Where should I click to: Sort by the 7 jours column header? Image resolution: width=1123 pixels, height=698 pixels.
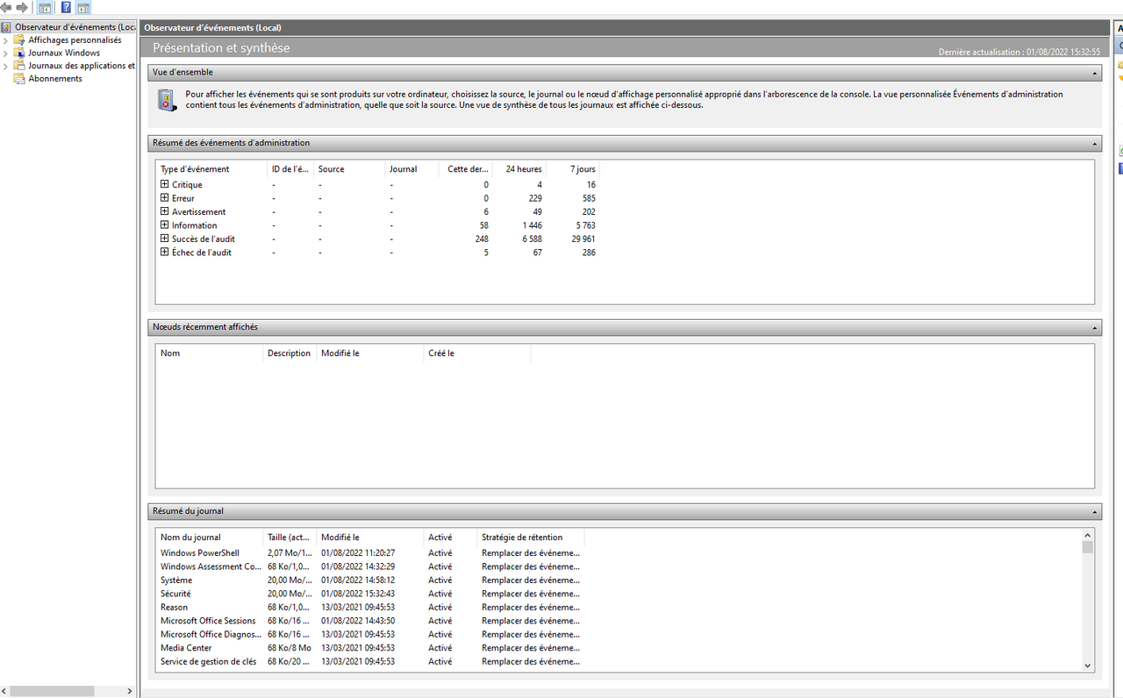pos(573,169)
